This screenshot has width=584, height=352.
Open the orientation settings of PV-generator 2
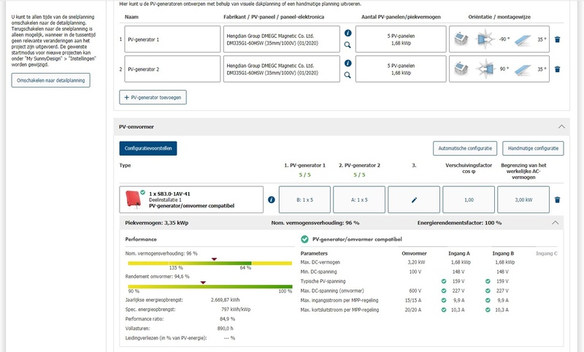click(498, 69)
